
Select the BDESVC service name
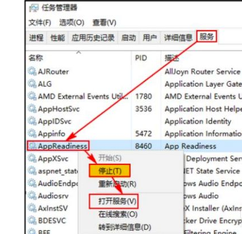pyautogui.click(x=52, y=220)
